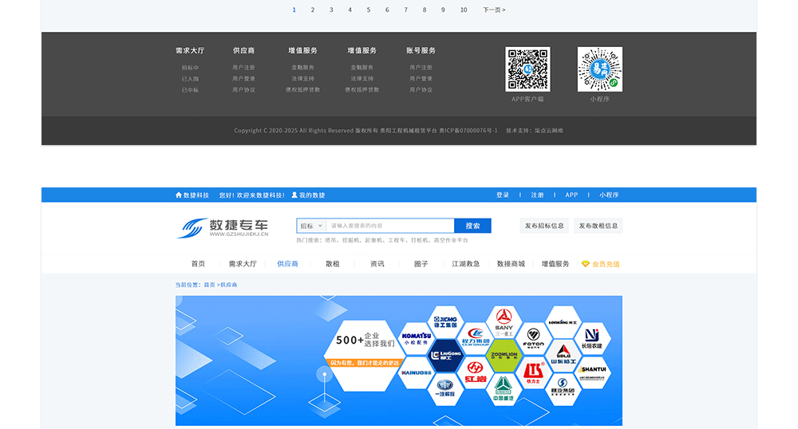Click the 铁力士 logo hexagon
Screen dimensions: 798x429
click(x=533, y=372)
